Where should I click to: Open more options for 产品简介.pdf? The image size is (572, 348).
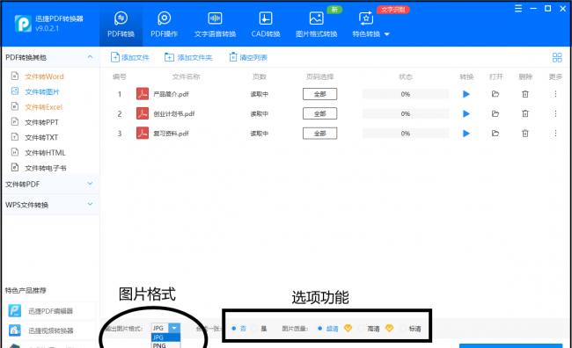[x=555, y=94]
